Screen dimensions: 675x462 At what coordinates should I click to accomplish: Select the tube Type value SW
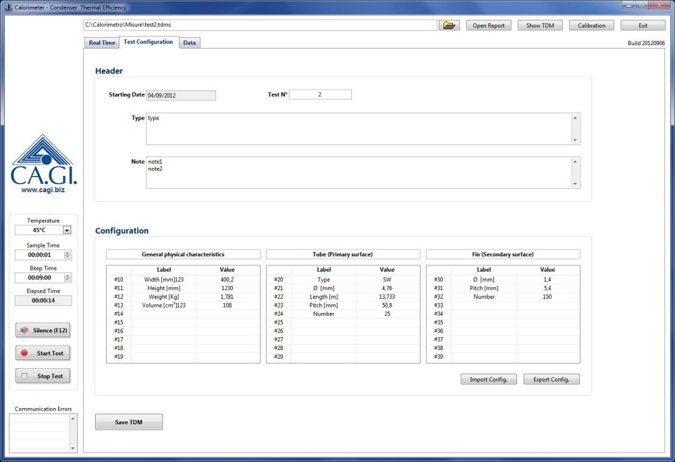387,280
